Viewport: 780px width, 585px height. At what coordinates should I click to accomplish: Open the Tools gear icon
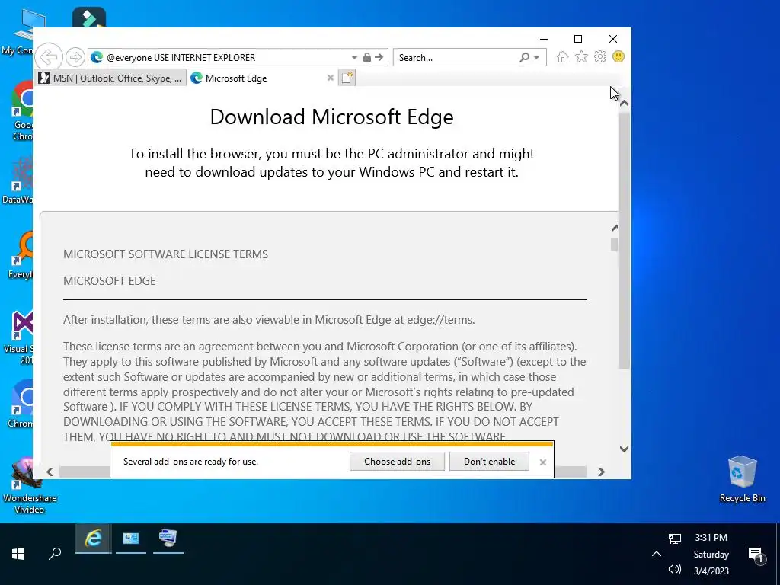(600, 56)
